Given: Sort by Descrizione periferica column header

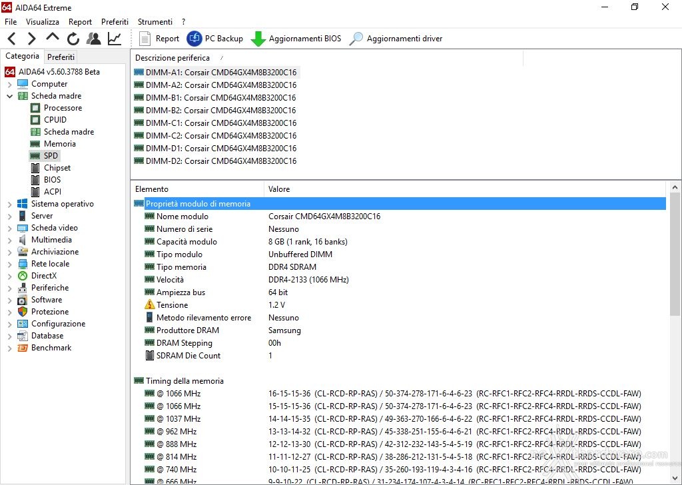Looking at the screenshot, I should (x=326, y=58).
